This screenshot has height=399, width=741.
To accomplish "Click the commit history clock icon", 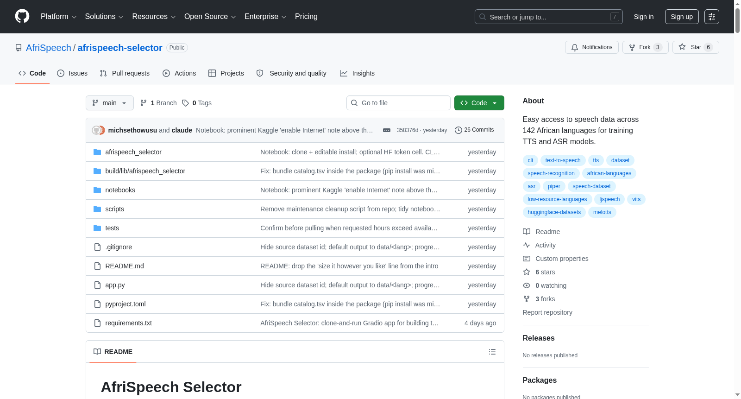I will point(458,130).
